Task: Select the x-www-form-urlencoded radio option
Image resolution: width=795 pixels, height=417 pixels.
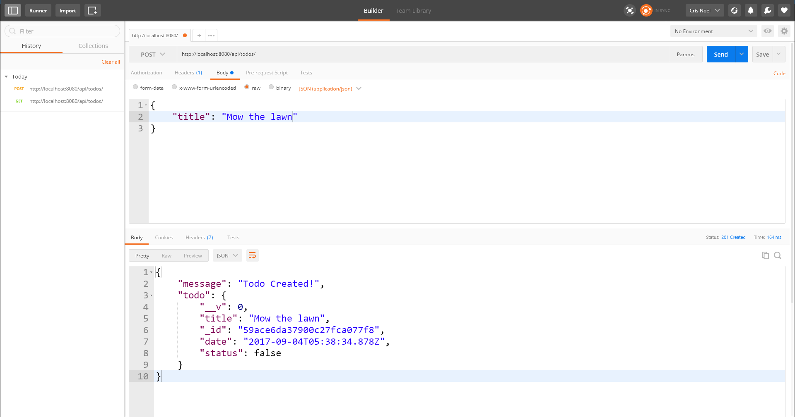Action: pos(174,87)
